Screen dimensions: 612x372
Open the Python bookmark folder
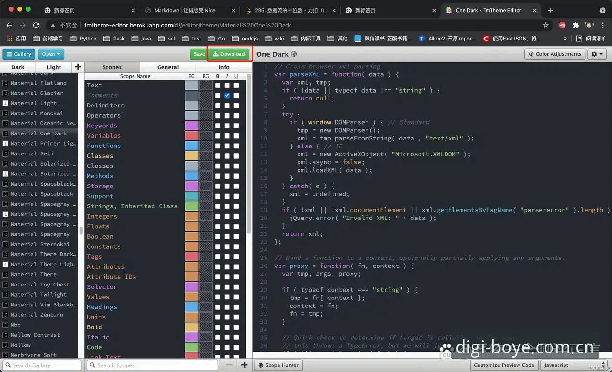pyautogui.click(x=83, y=39)
